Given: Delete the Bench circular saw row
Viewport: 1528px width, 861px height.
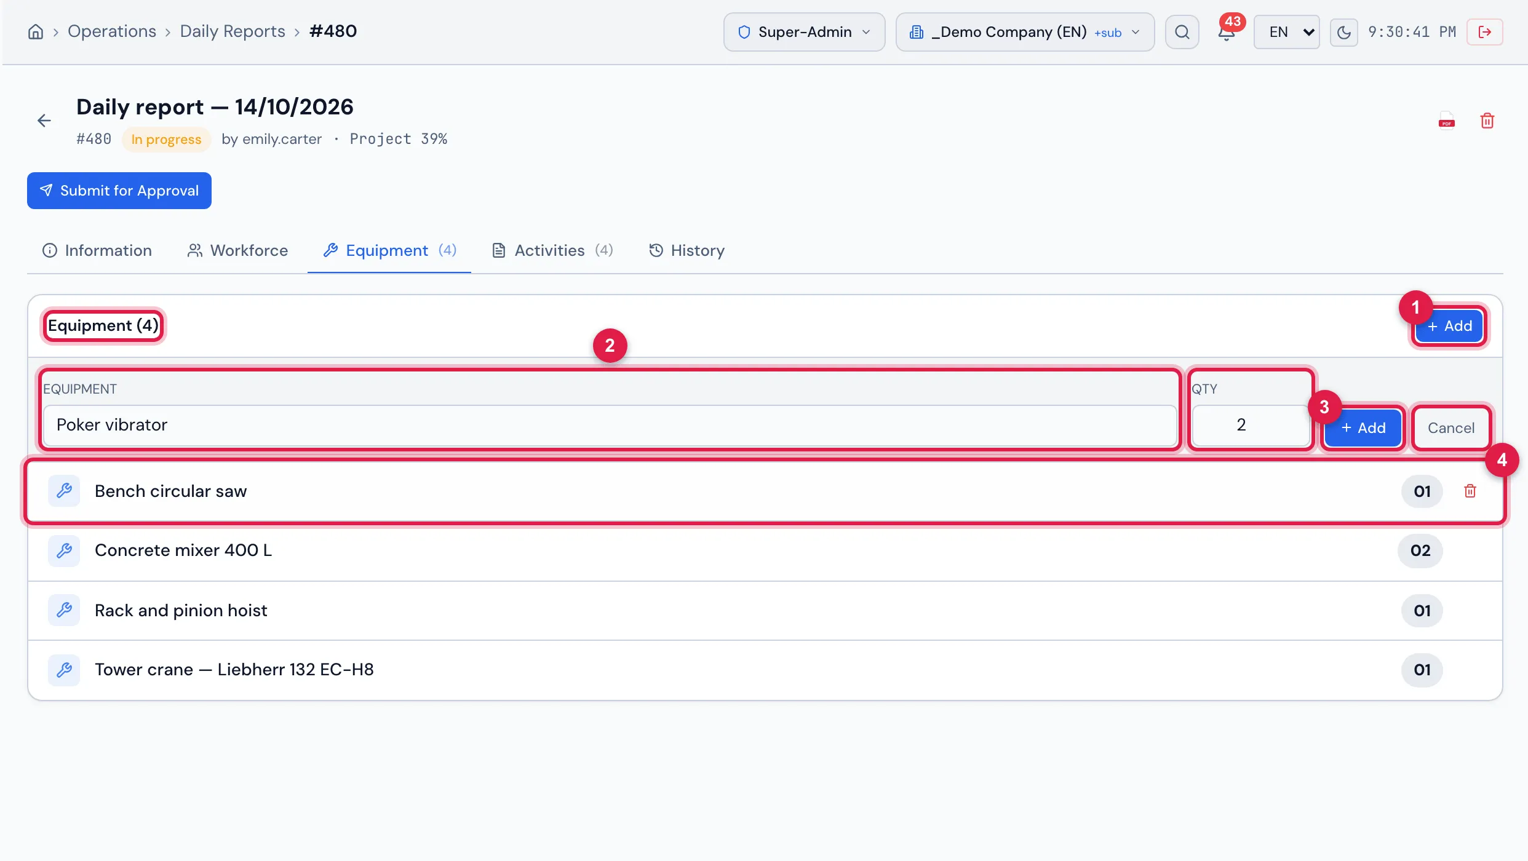Looking at the screenshot, I should pyautogui.click(x=1470, y=491).
